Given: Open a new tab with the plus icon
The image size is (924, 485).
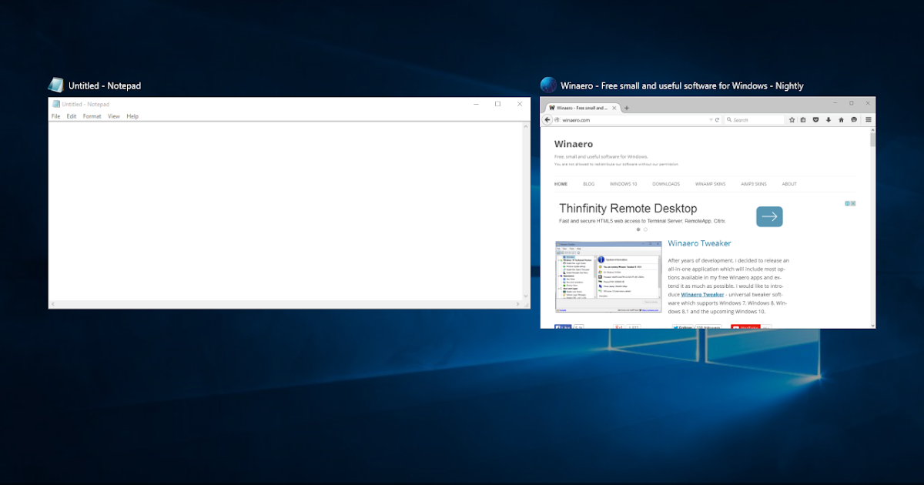Looking at the screenshot, I should [x=628, y=108].
